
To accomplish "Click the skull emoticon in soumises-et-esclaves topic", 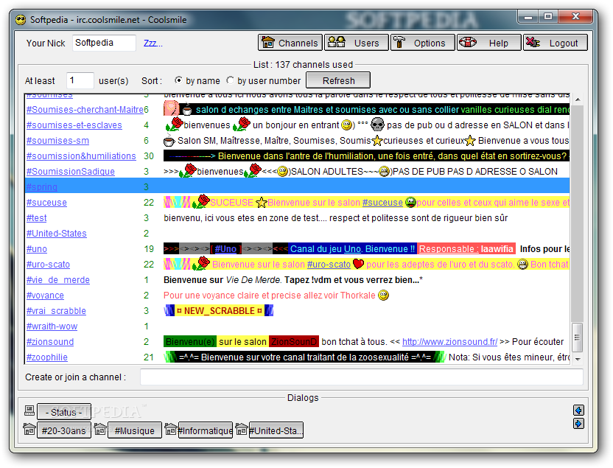I will [x=377, y=125].
